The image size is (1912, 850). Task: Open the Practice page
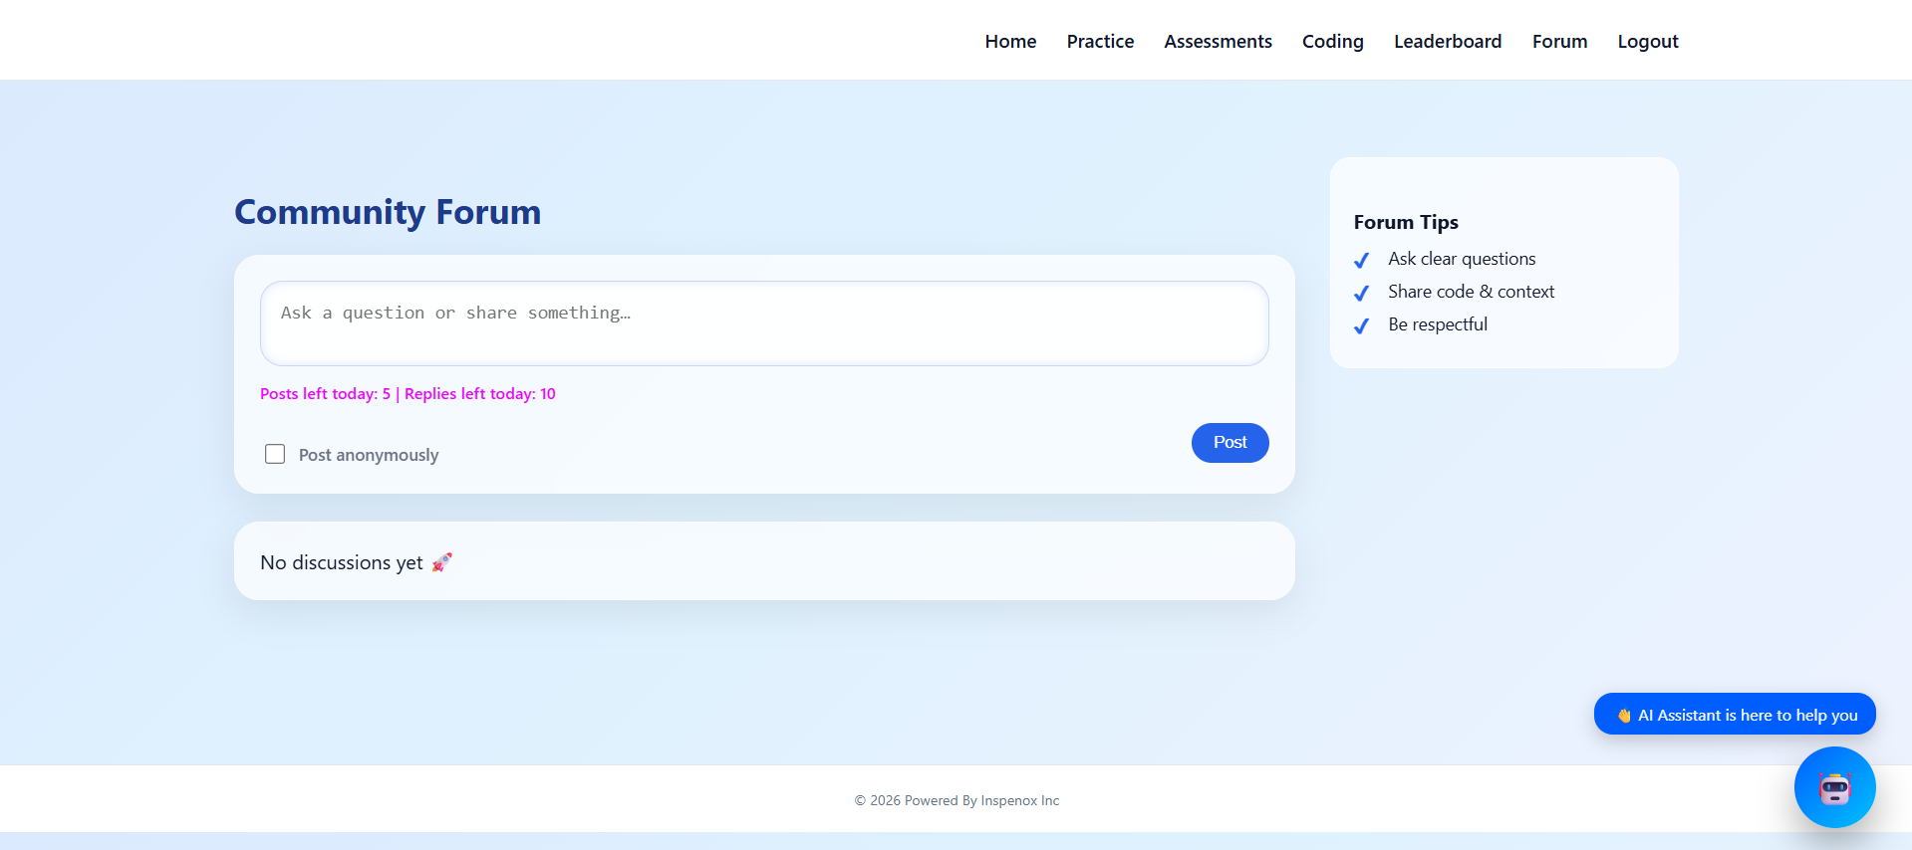point(1100,41)
